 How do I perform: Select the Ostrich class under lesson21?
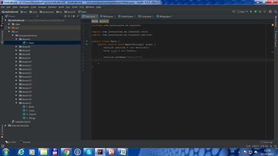coord(33,114)
